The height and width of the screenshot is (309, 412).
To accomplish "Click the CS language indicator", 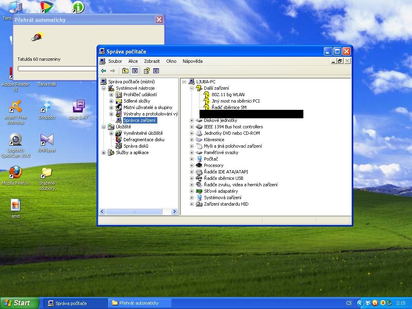I will pos(349,303).
